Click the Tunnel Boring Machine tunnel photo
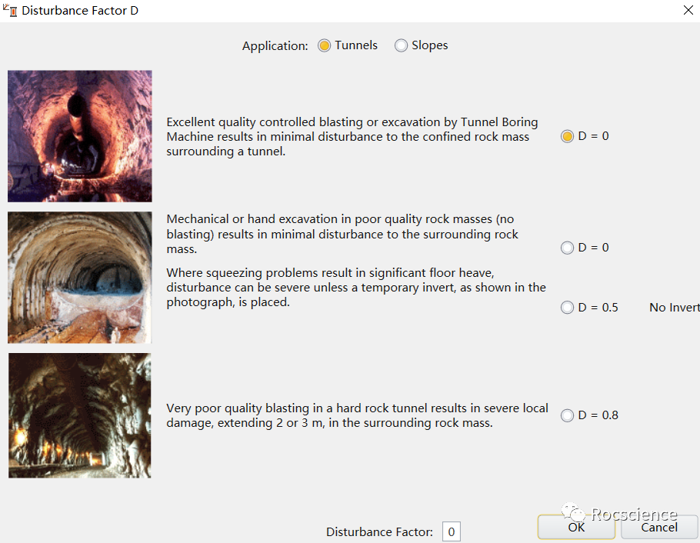Screen dimensions: 700x543 click(80, 136)
